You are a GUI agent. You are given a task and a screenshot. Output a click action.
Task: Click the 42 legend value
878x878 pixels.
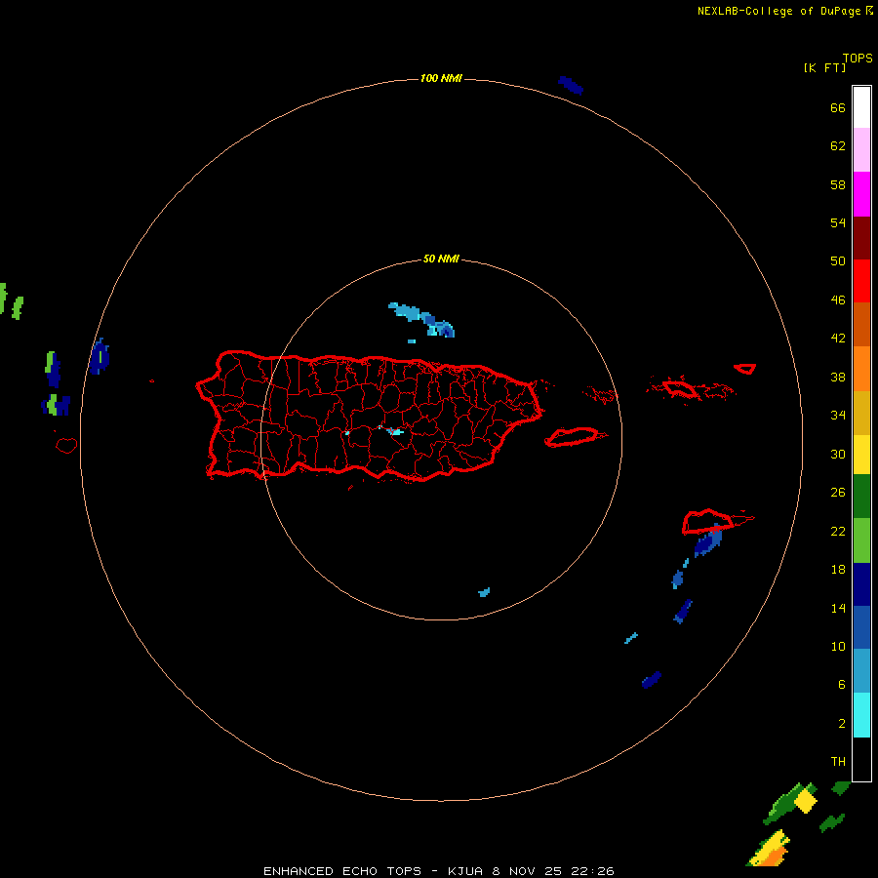tap(838, 338)
